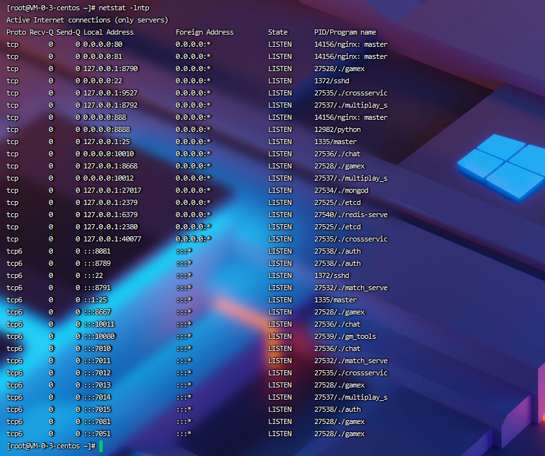Click the 27539/./gm_tools program name

pyautogui.click(x=345, y=336)
